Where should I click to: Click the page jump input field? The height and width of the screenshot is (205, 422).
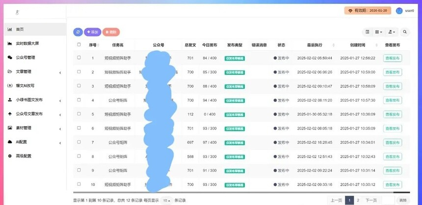(388, 200)
